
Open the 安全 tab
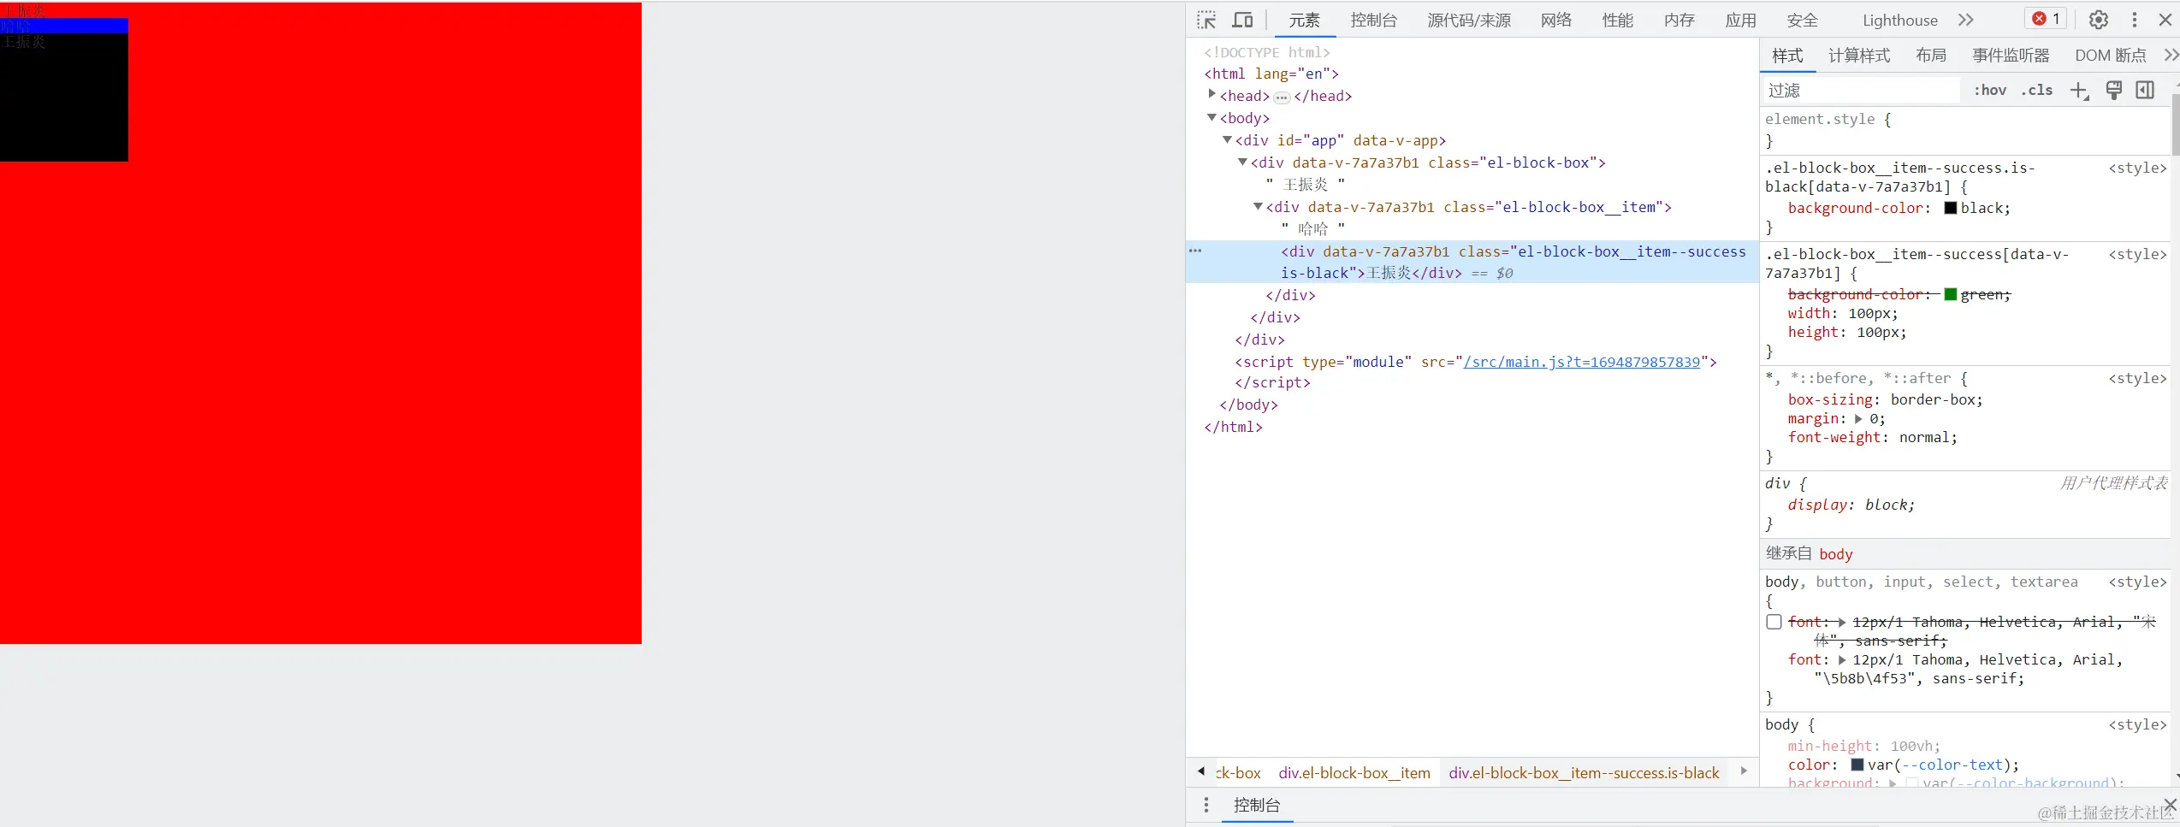[1803, 20]
